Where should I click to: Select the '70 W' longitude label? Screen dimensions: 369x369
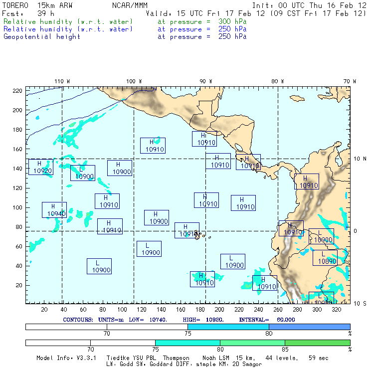point(350,81)
